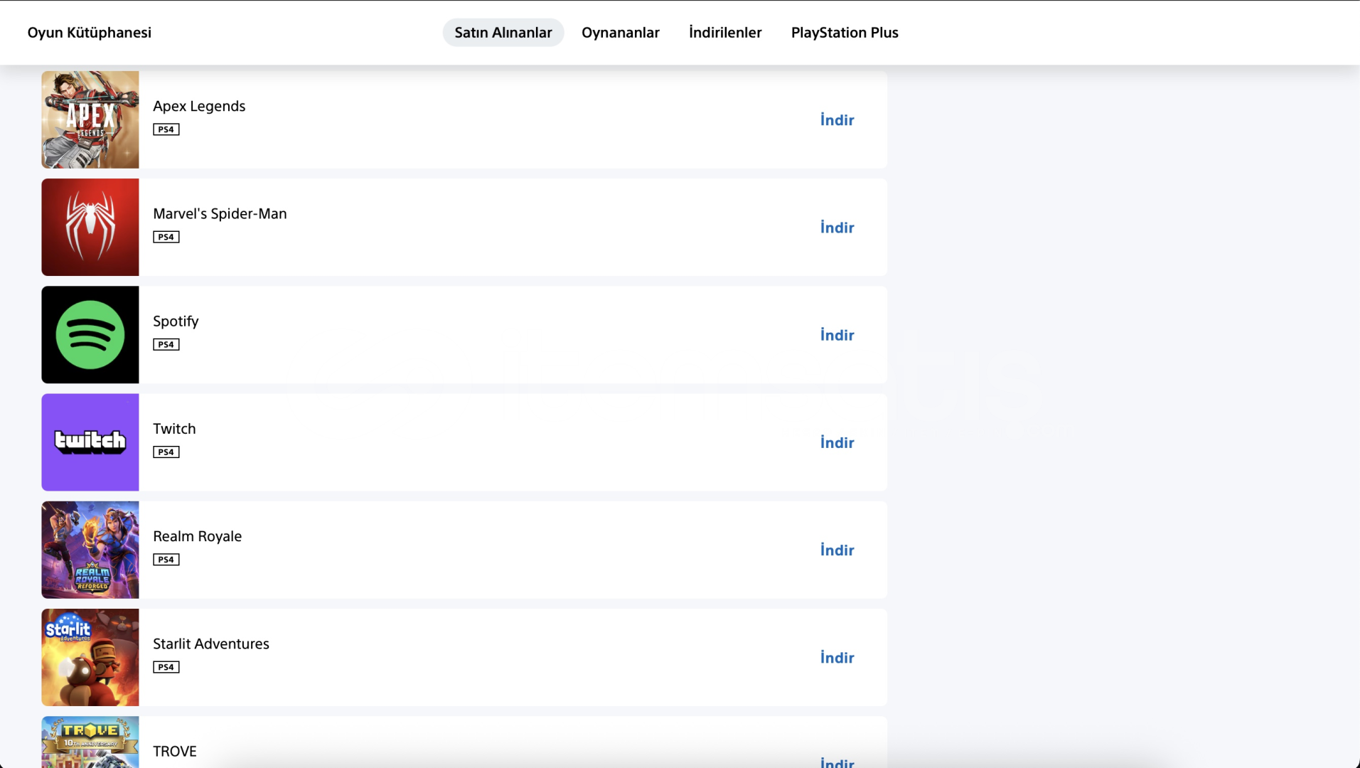
Task: Click the Oyun Kütüphanesi heading
Action: [90, 33]
